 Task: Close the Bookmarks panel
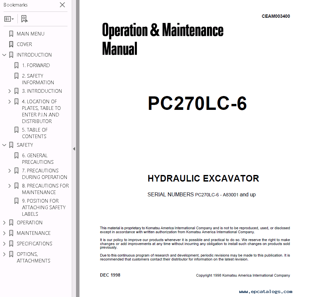(62, 5)
